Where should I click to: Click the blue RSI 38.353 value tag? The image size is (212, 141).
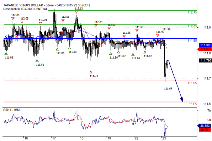pyautogui.click(x=204, y=126)
